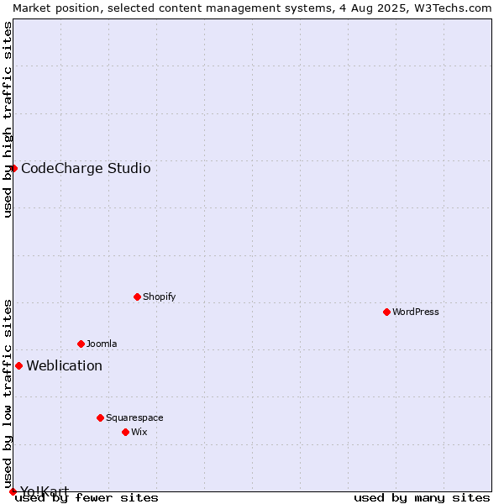This screenshot has width=504, height=504.
Task: Click 'used by fewer sites' axis label
Action: coord(87,498)
